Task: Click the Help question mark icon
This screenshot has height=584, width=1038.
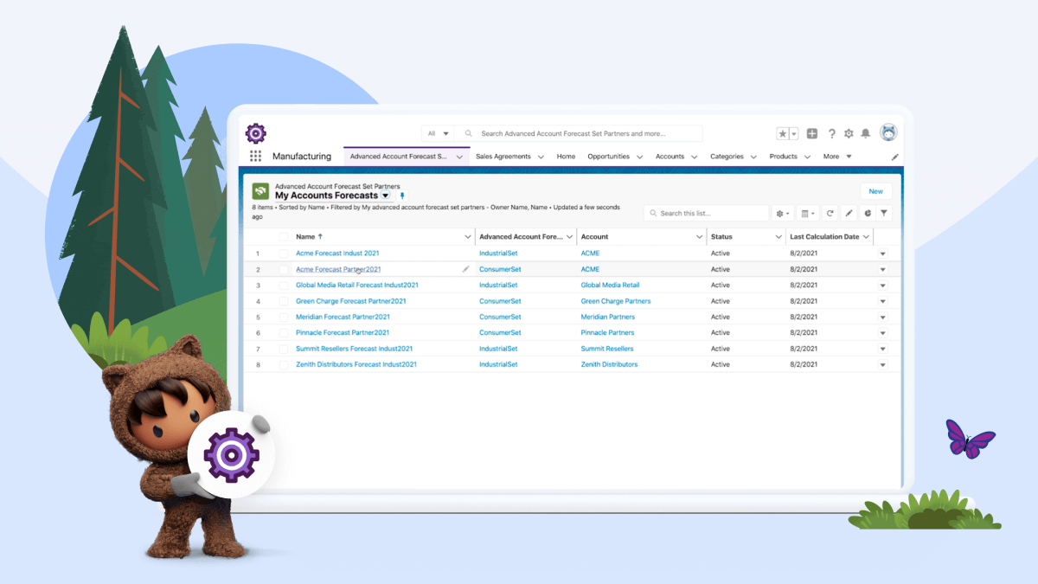Action: [x=831, y=133]
